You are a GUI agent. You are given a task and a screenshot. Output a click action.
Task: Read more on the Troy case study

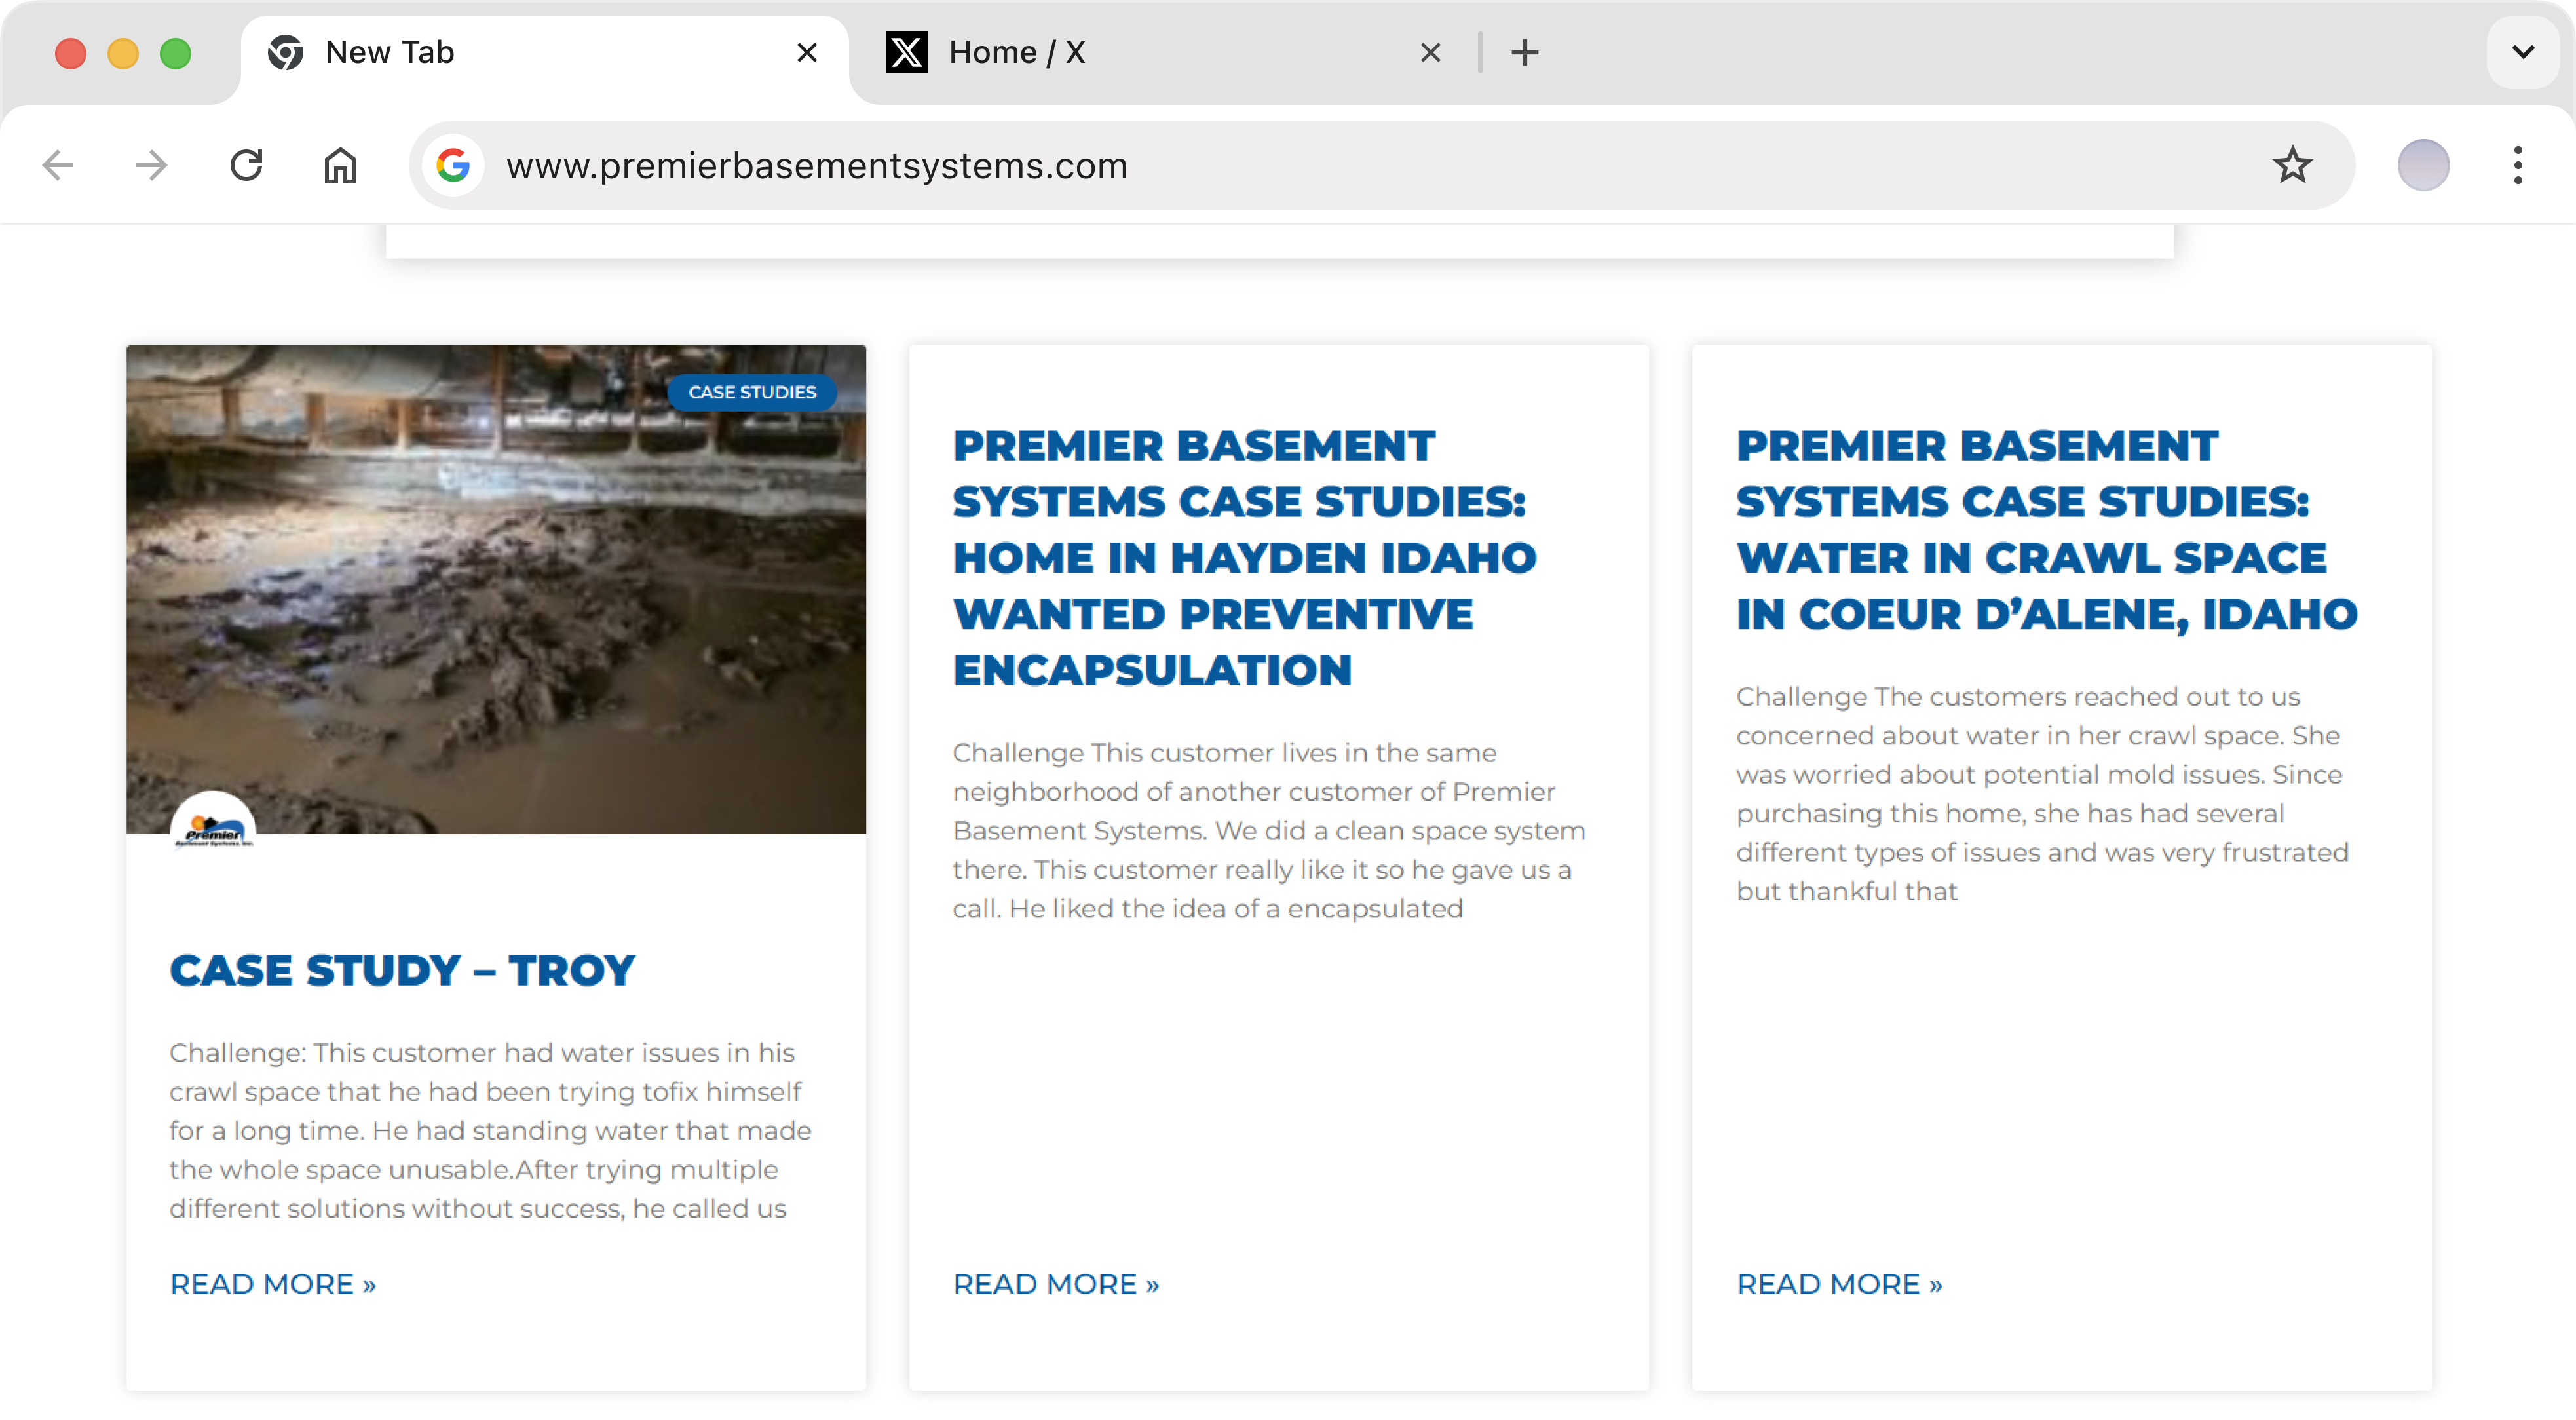pyautogui.click(x=272, y=1283)
